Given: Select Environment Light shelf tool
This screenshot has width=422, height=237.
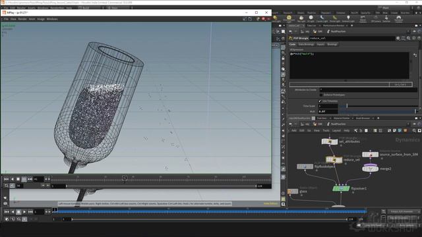Looking at the screenshot, I should pyautogui.click(x=289, y=19).
